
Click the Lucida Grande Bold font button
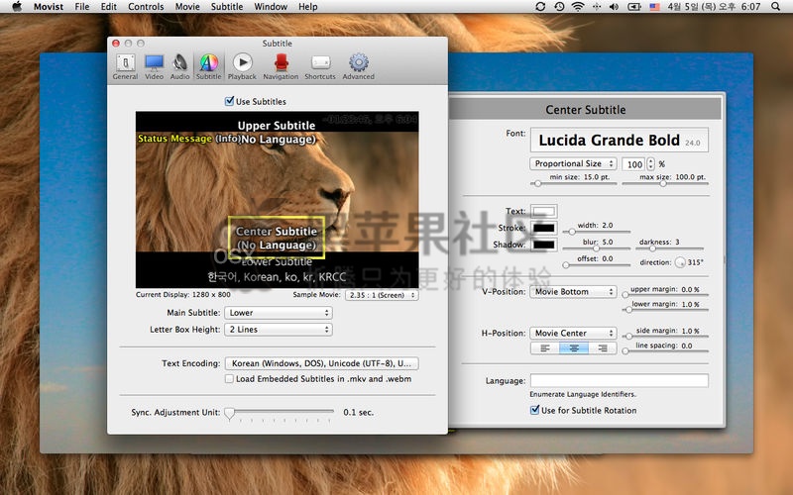point(619,140)
